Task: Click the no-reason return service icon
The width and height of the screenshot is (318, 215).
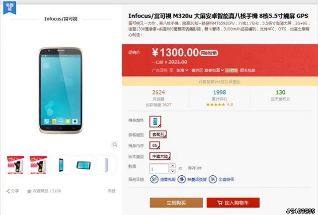Action: click(x=181, y=179)
